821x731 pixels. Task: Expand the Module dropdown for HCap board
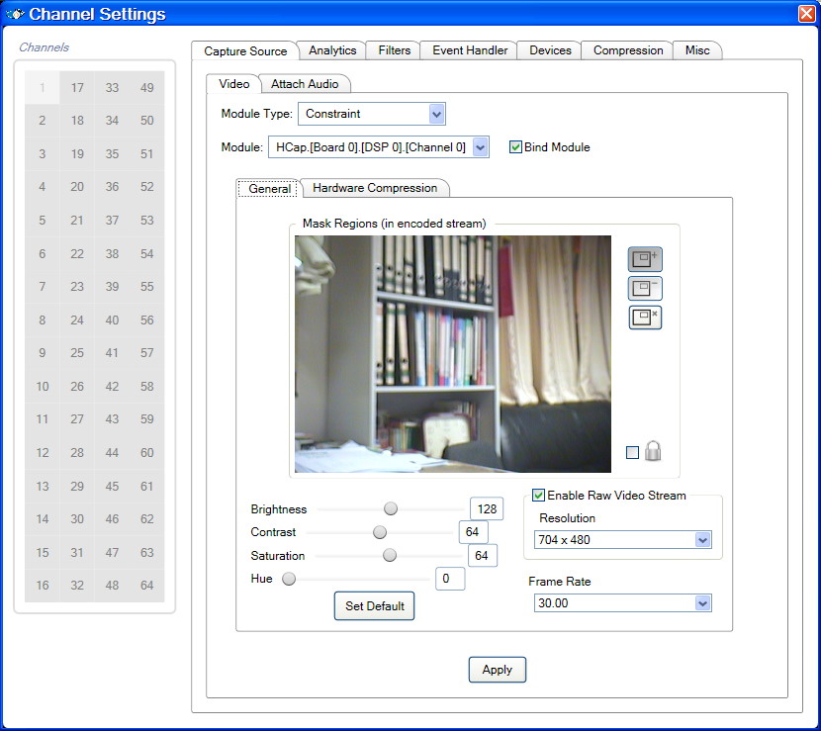point(480,147)
